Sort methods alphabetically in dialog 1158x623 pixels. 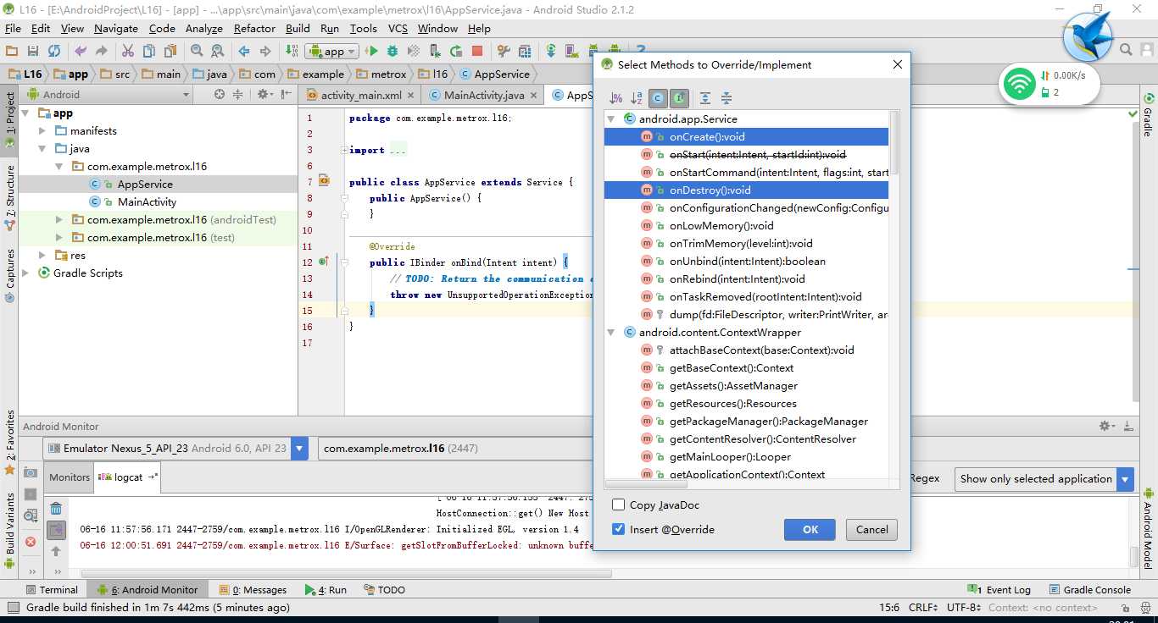(x=637, y=98)
